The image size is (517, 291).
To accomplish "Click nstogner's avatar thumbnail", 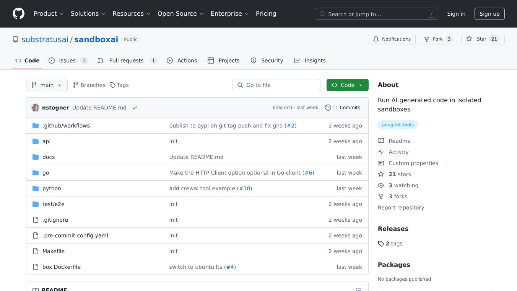I will (35, 108).
